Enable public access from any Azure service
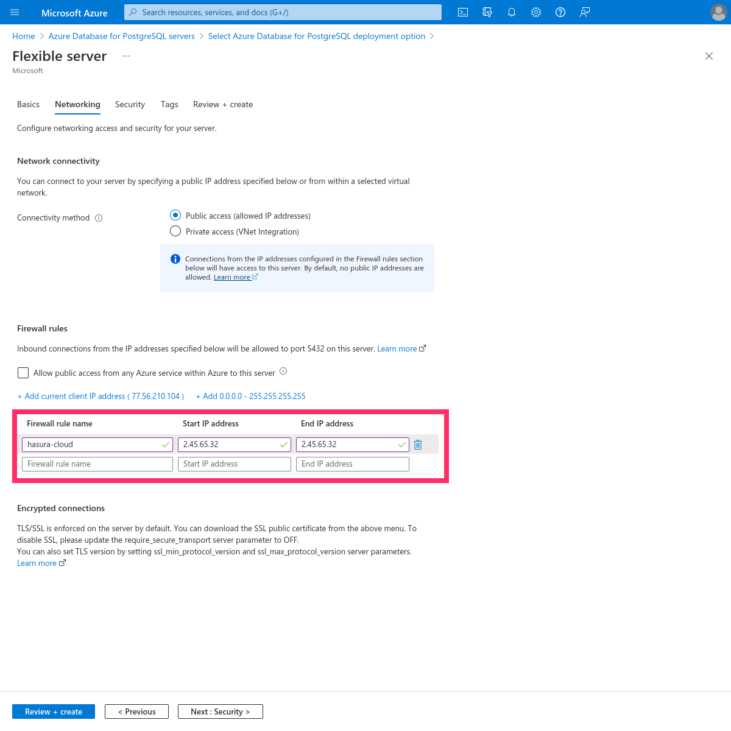731x731 pixels. coord(23,372)
